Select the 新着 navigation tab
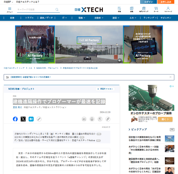This screenshot has width=178, height=174. point(12,18)
